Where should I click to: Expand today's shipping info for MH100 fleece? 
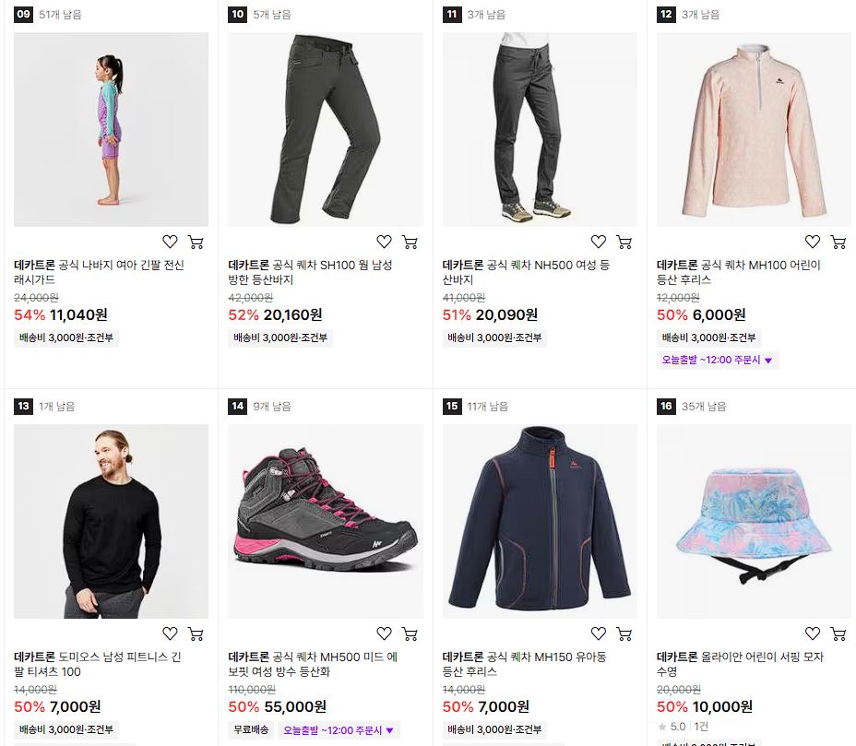718,361
